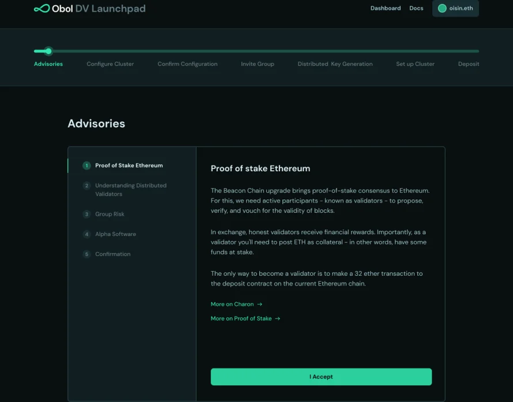Click the paragraph starting "The Beacon Chain upgrade"
513x402 pixels.
point(320,200)
